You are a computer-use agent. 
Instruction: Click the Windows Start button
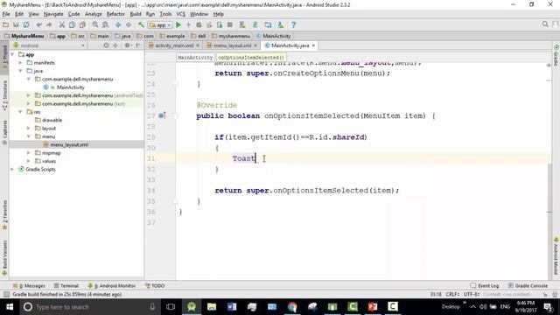coord(10,307)
